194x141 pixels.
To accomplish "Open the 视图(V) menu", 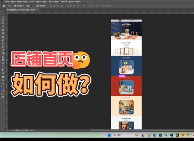I will [57, 2].
